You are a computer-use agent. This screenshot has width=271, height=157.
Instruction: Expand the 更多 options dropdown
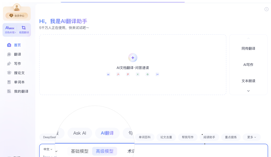tap(251, 137)
